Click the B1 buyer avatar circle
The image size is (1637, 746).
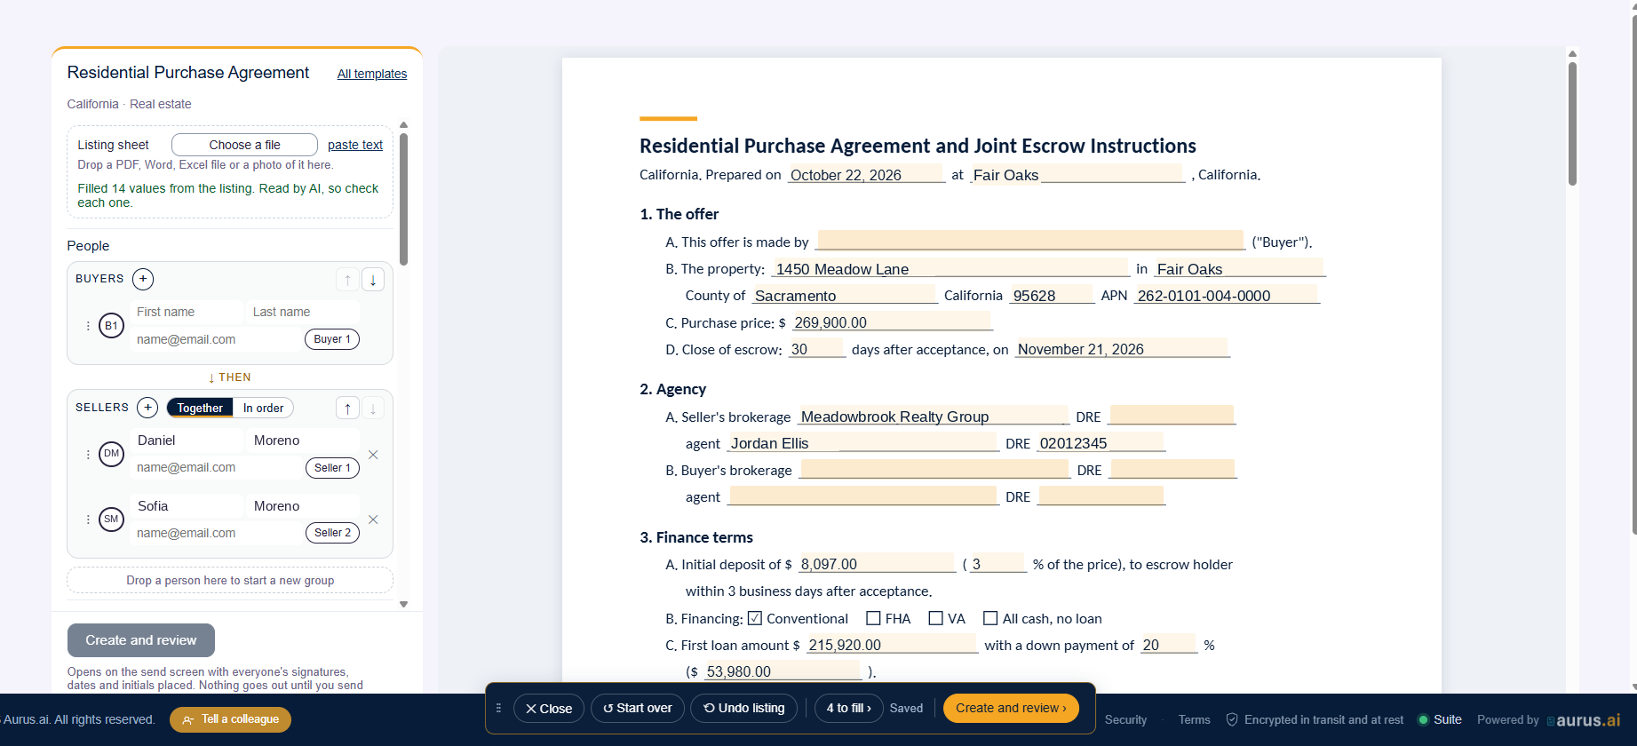[x=111, y=326]
